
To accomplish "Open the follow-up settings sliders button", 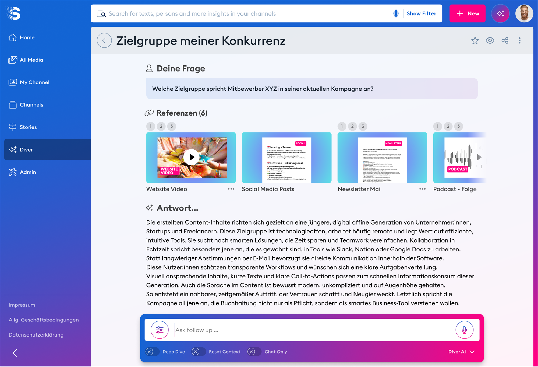I will point(160,330).
